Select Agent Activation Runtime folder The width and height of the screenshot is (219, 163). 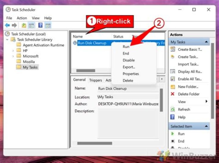pos(43,45)
